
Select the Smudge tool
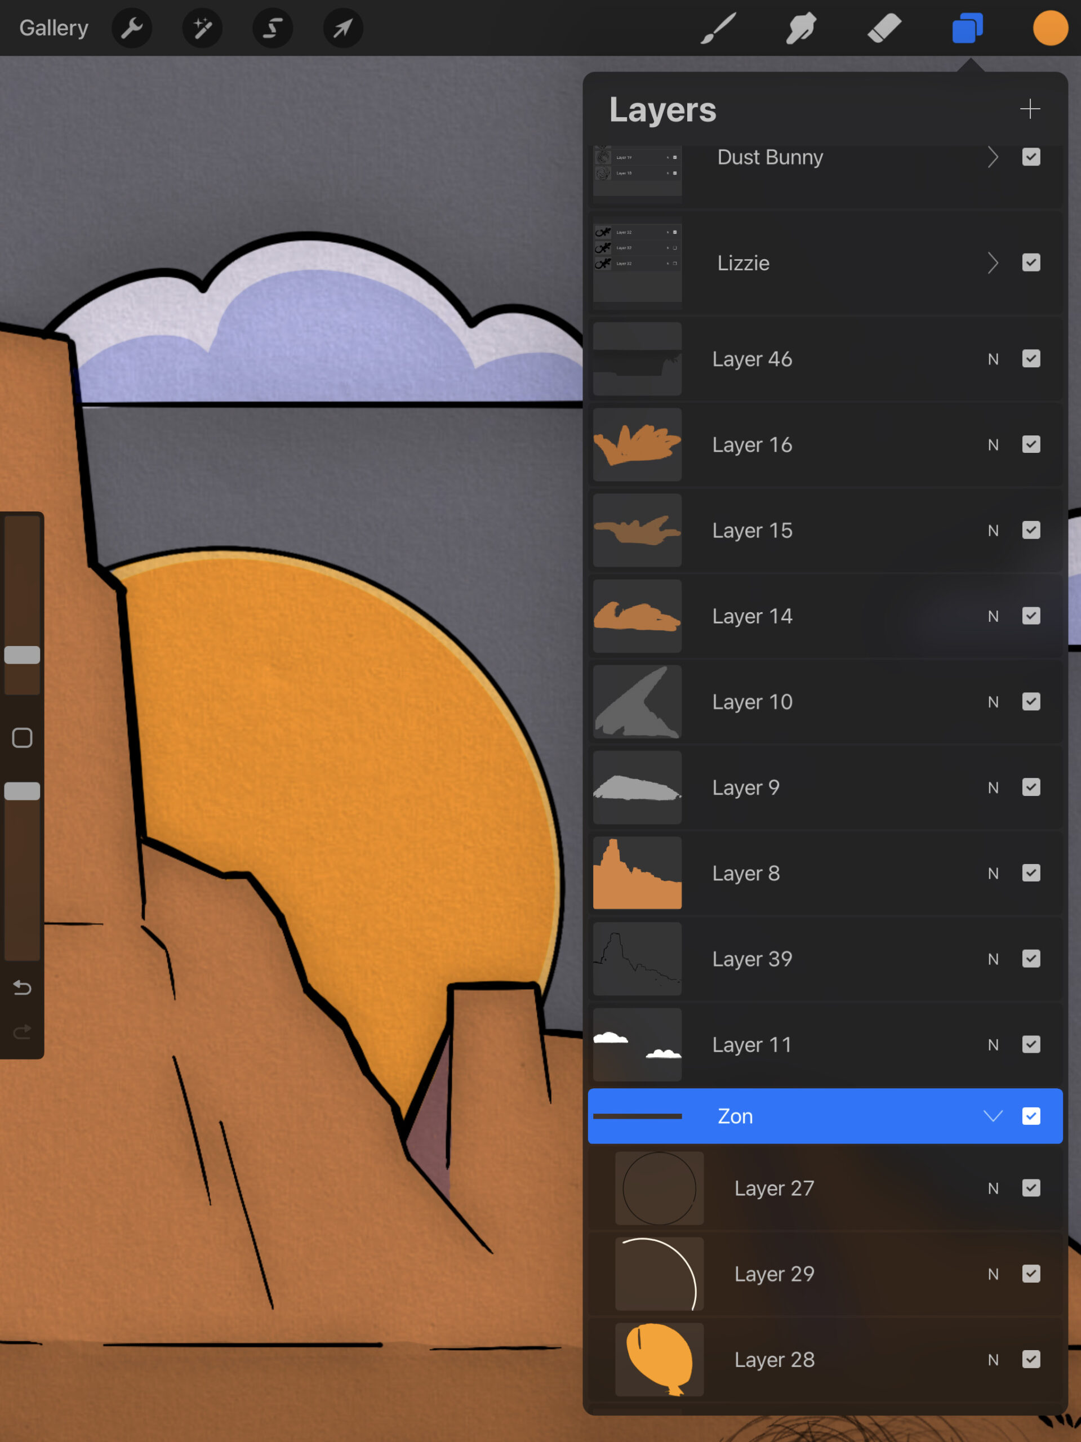(x=800, y=28)
